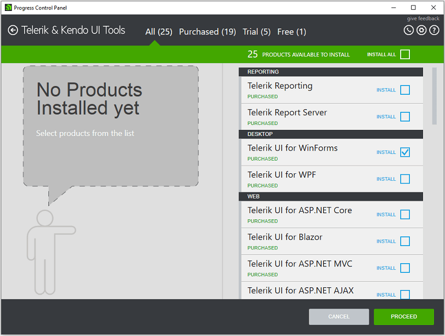The width and height of the screenshot is (445, 336).
Task: Click the Progress icon in the title bar
Action: [7, 7]
